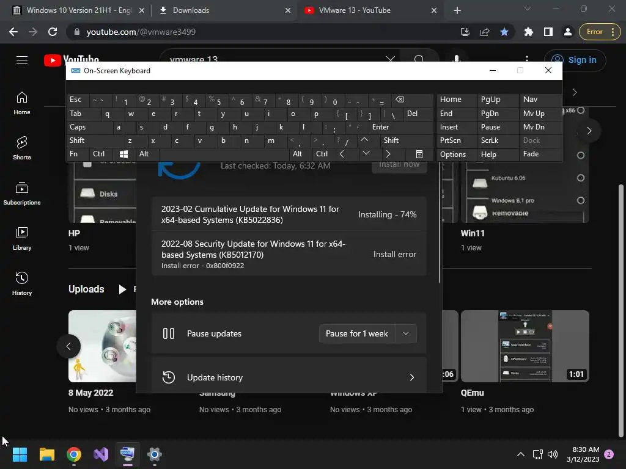626x469 pixels.
Task: Click the install app icon in address bar
Action: [x=465, y=32]
